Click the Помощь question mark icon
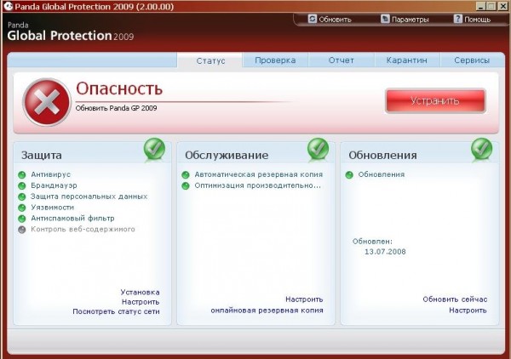The height and width of the screenshot is (359, 511). [x=458, y=19]
